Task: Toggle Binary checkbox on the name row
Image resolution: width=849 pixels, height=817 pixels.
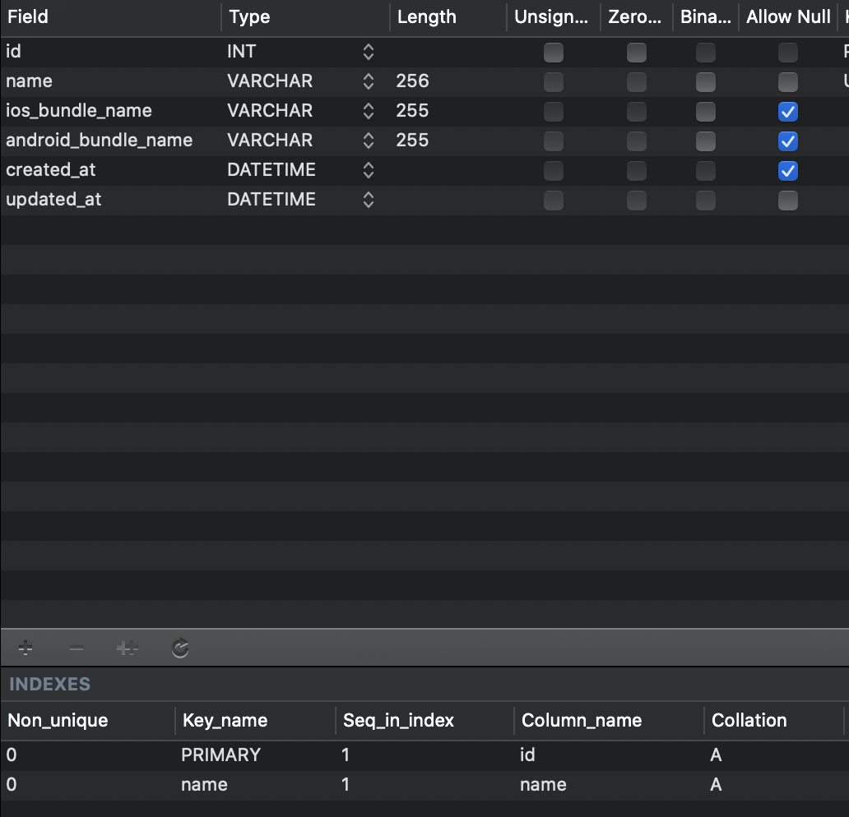Action: coord(705,82)
